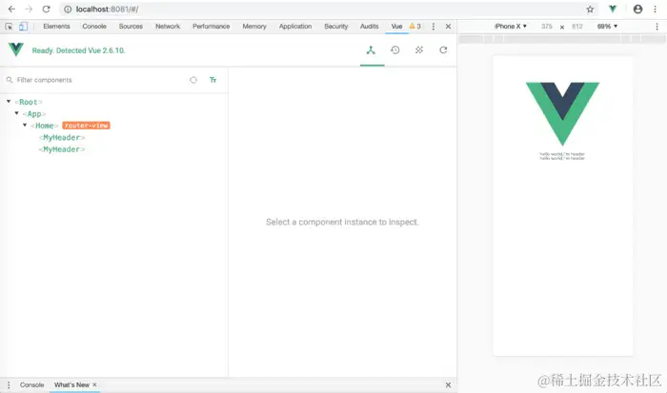Click the router-view badge next to Home
The width and height of the screenshot is (667, 393).
(87, 126)
